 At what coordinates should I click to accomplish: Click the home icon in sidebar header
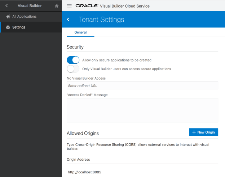(x=56, y=6)
